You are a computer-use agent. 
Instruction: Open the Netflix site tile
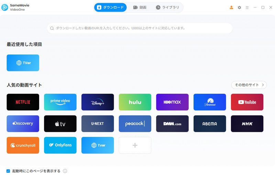tap(23, 102)
